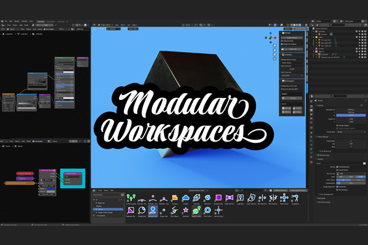Viewport: 368px width, 245px height.
Task: Toggle Use Nodes in world node editor
Action: pyautogui.click(x=33, y=141)
